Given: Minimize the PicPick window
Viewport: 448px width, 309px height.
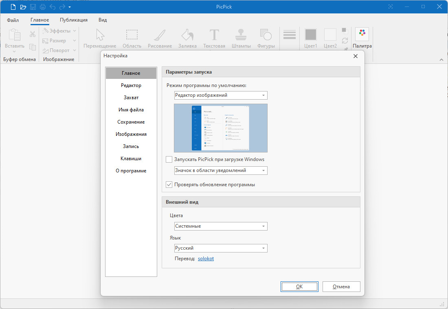Looking at the screenshot, I should tap(407, 7).
